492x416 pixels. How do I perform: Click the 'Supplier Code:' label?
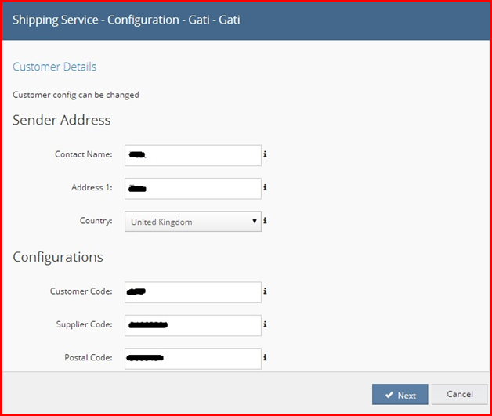coord(84,324)
